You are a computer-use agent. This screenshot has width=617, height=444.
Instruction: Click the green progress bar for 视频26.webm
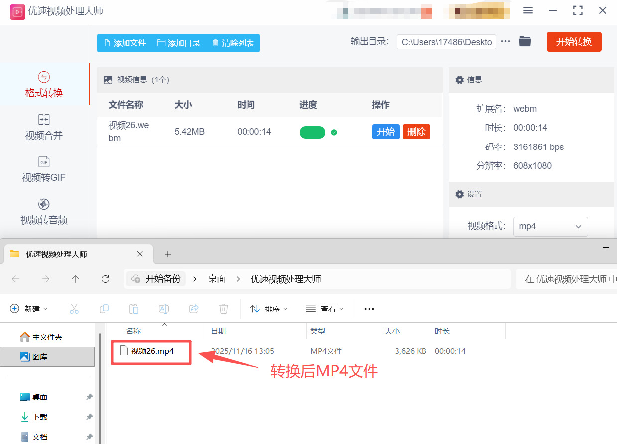click(312, 132)
